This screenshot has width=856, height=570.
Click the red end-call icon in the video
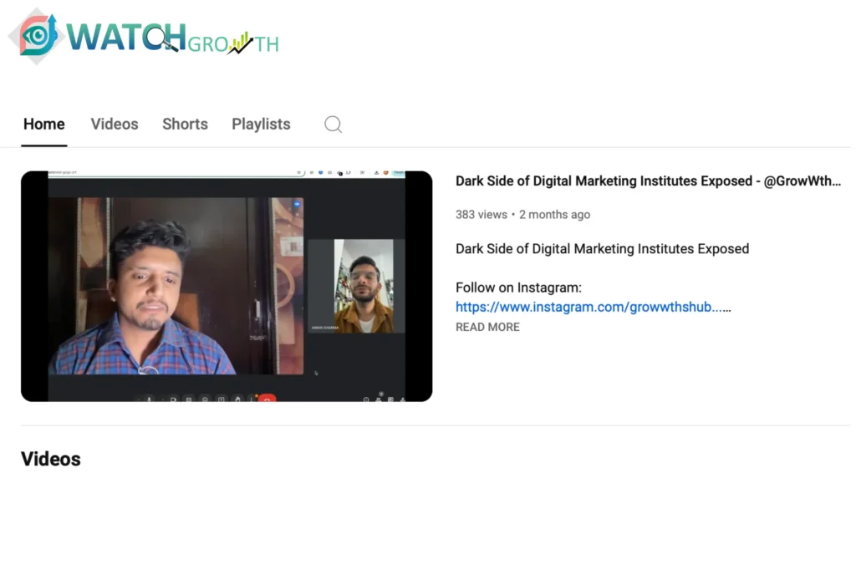(267, 400)
